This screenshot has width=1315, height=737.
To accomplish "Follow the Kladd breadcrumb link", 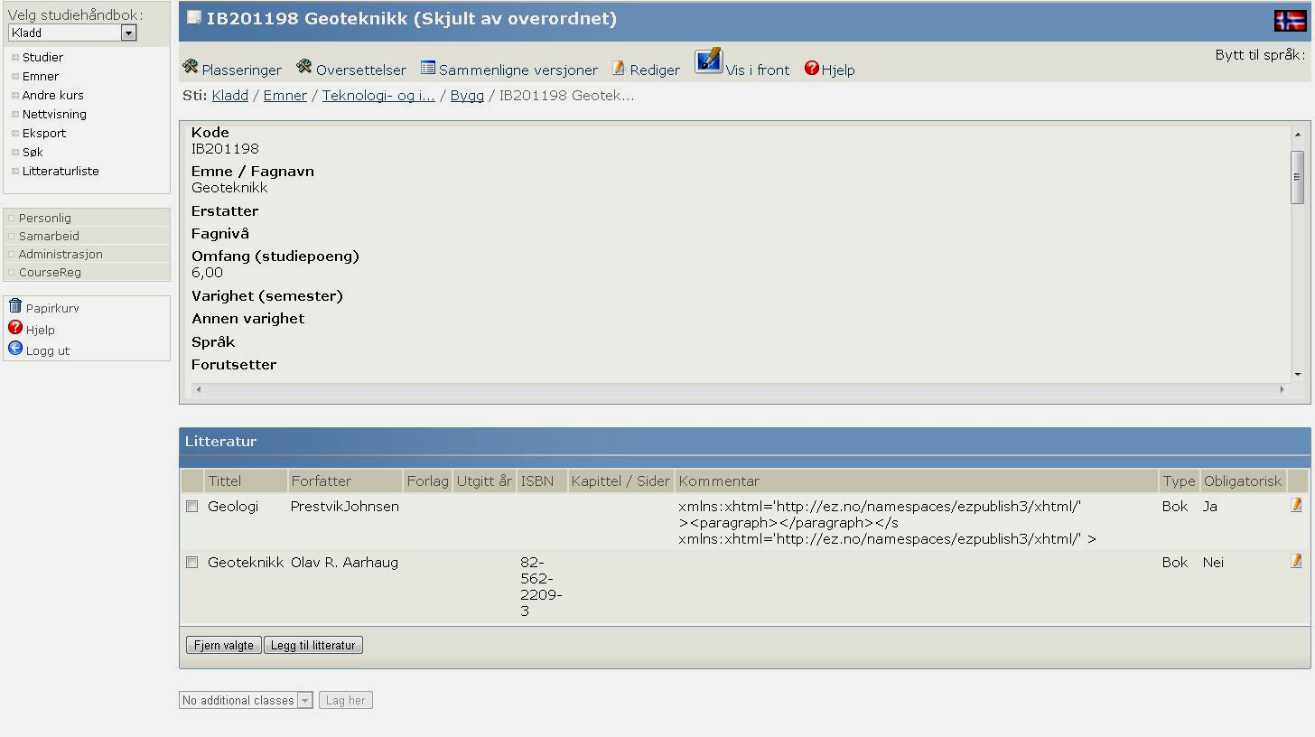I will [230, 95].
